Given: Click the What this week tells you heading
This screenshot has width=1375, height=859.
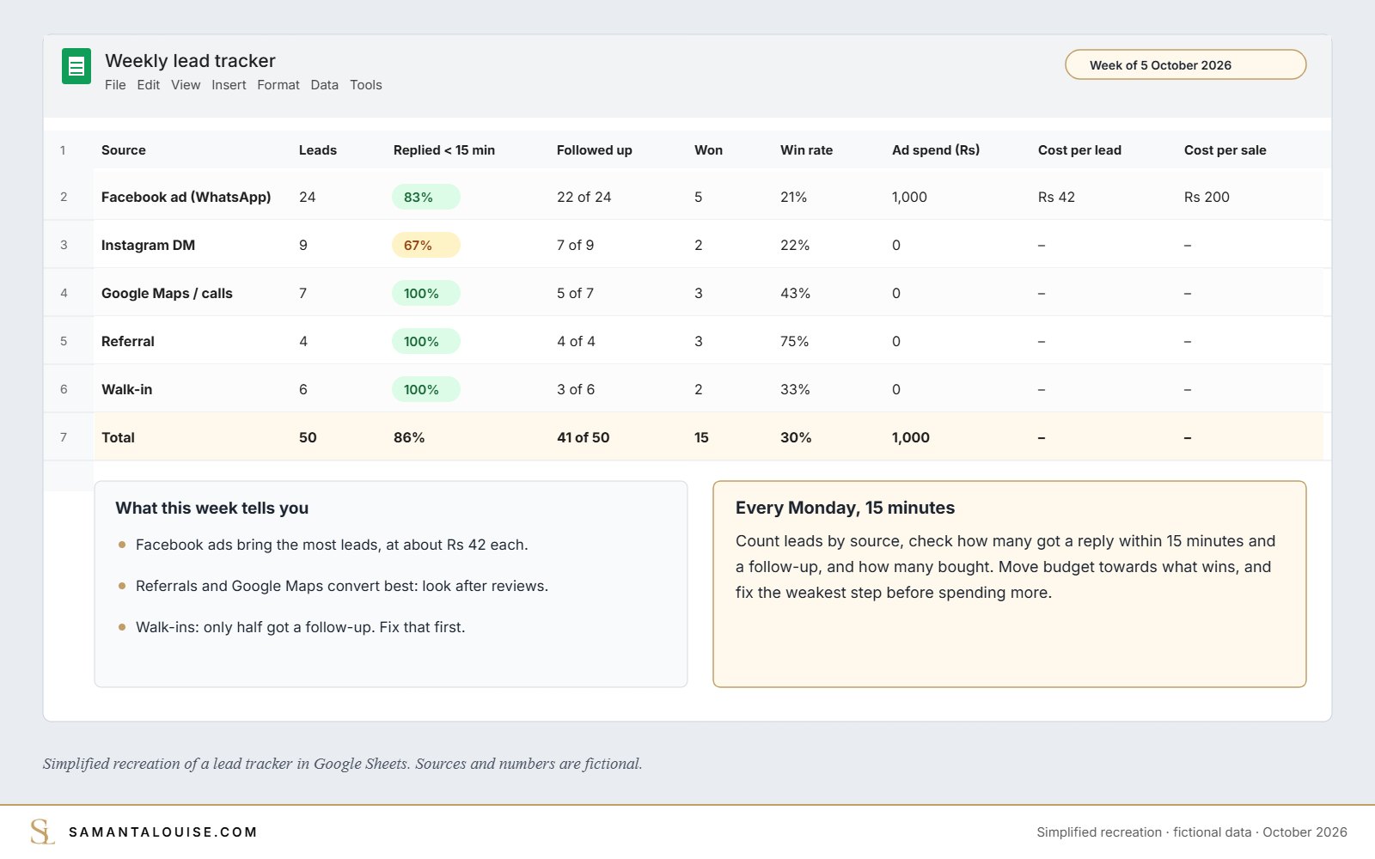Looking at the screenshot, I should click(x=212, y=508).
